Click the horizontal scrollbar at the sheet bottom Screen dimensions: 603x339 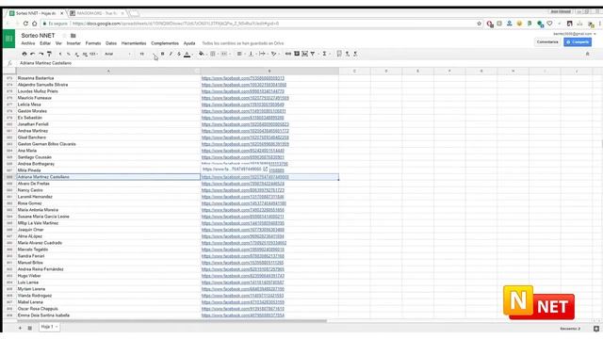[x=172, y=321]
